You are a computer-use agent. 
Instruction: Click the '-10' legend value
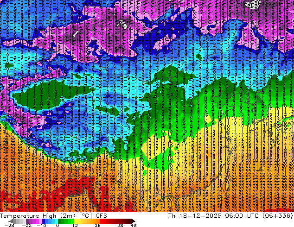41,225
